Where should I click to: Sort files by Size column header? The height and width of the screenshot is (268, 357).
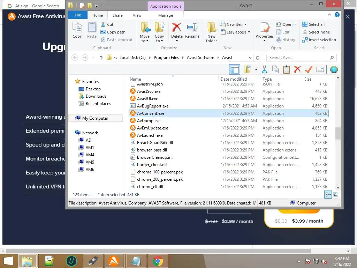click(308, 79)
